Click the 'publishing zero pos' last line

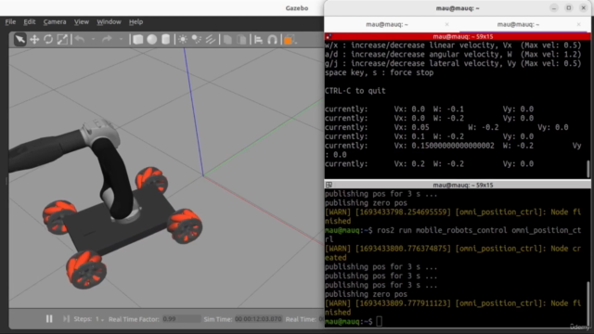(366, 294)
